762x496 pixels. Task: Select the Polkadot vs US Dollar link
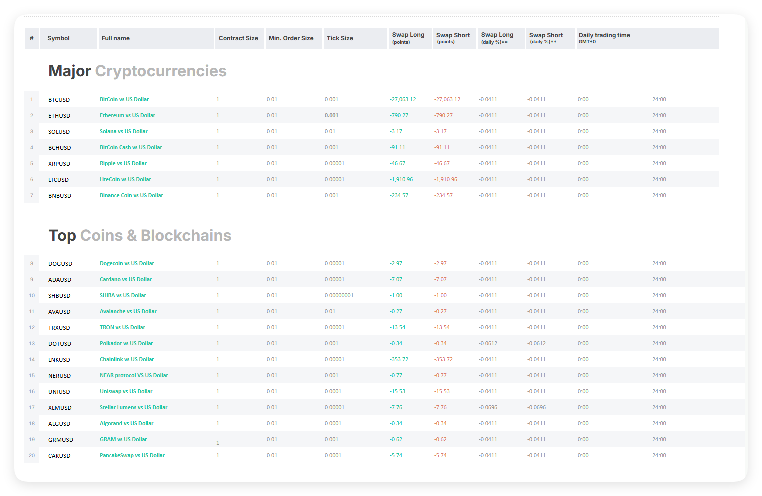click(x=126, y=343)
